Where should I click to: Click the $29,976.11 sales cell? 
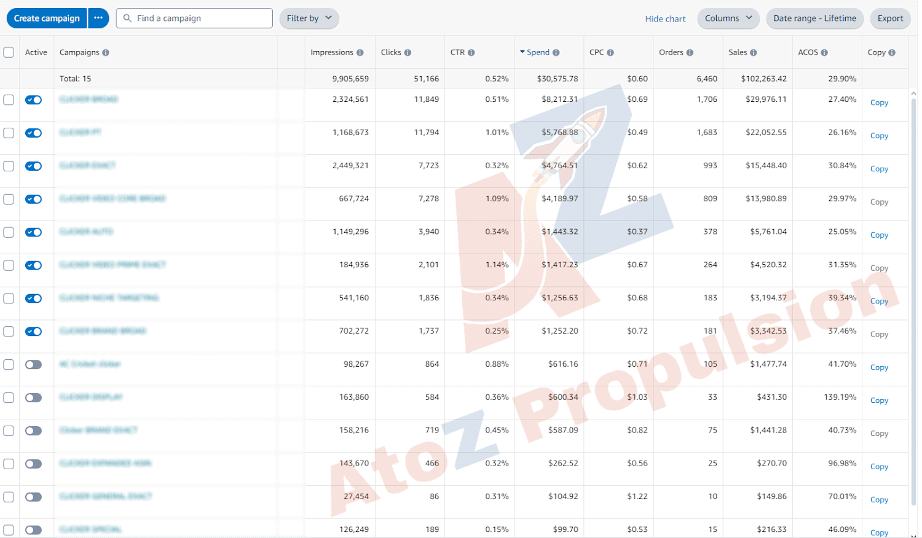point(766,99)
